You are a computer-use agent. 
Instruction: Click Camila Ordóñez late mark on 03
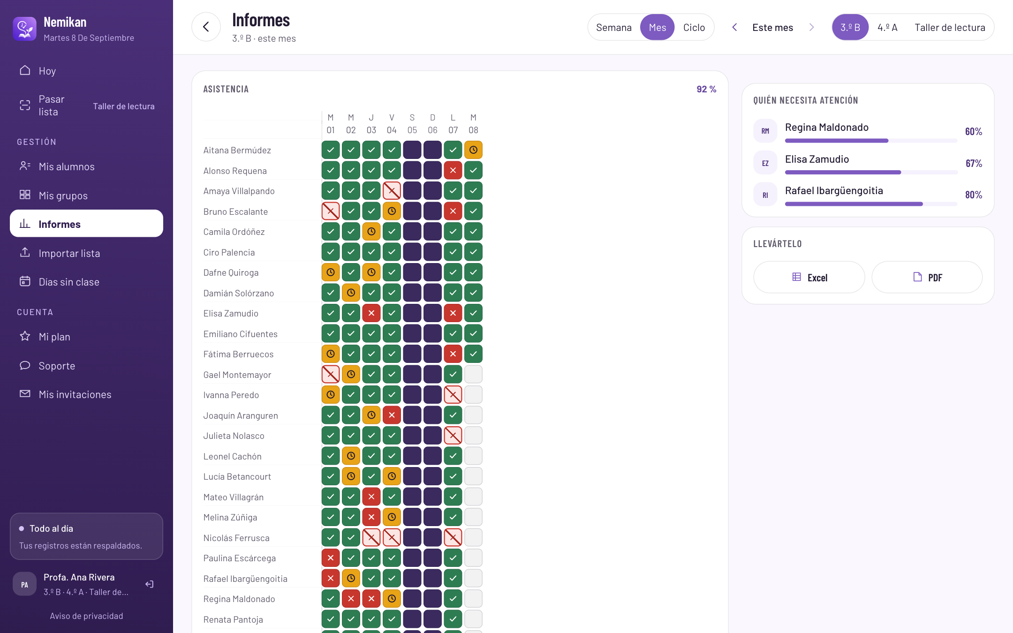point(371,231)
